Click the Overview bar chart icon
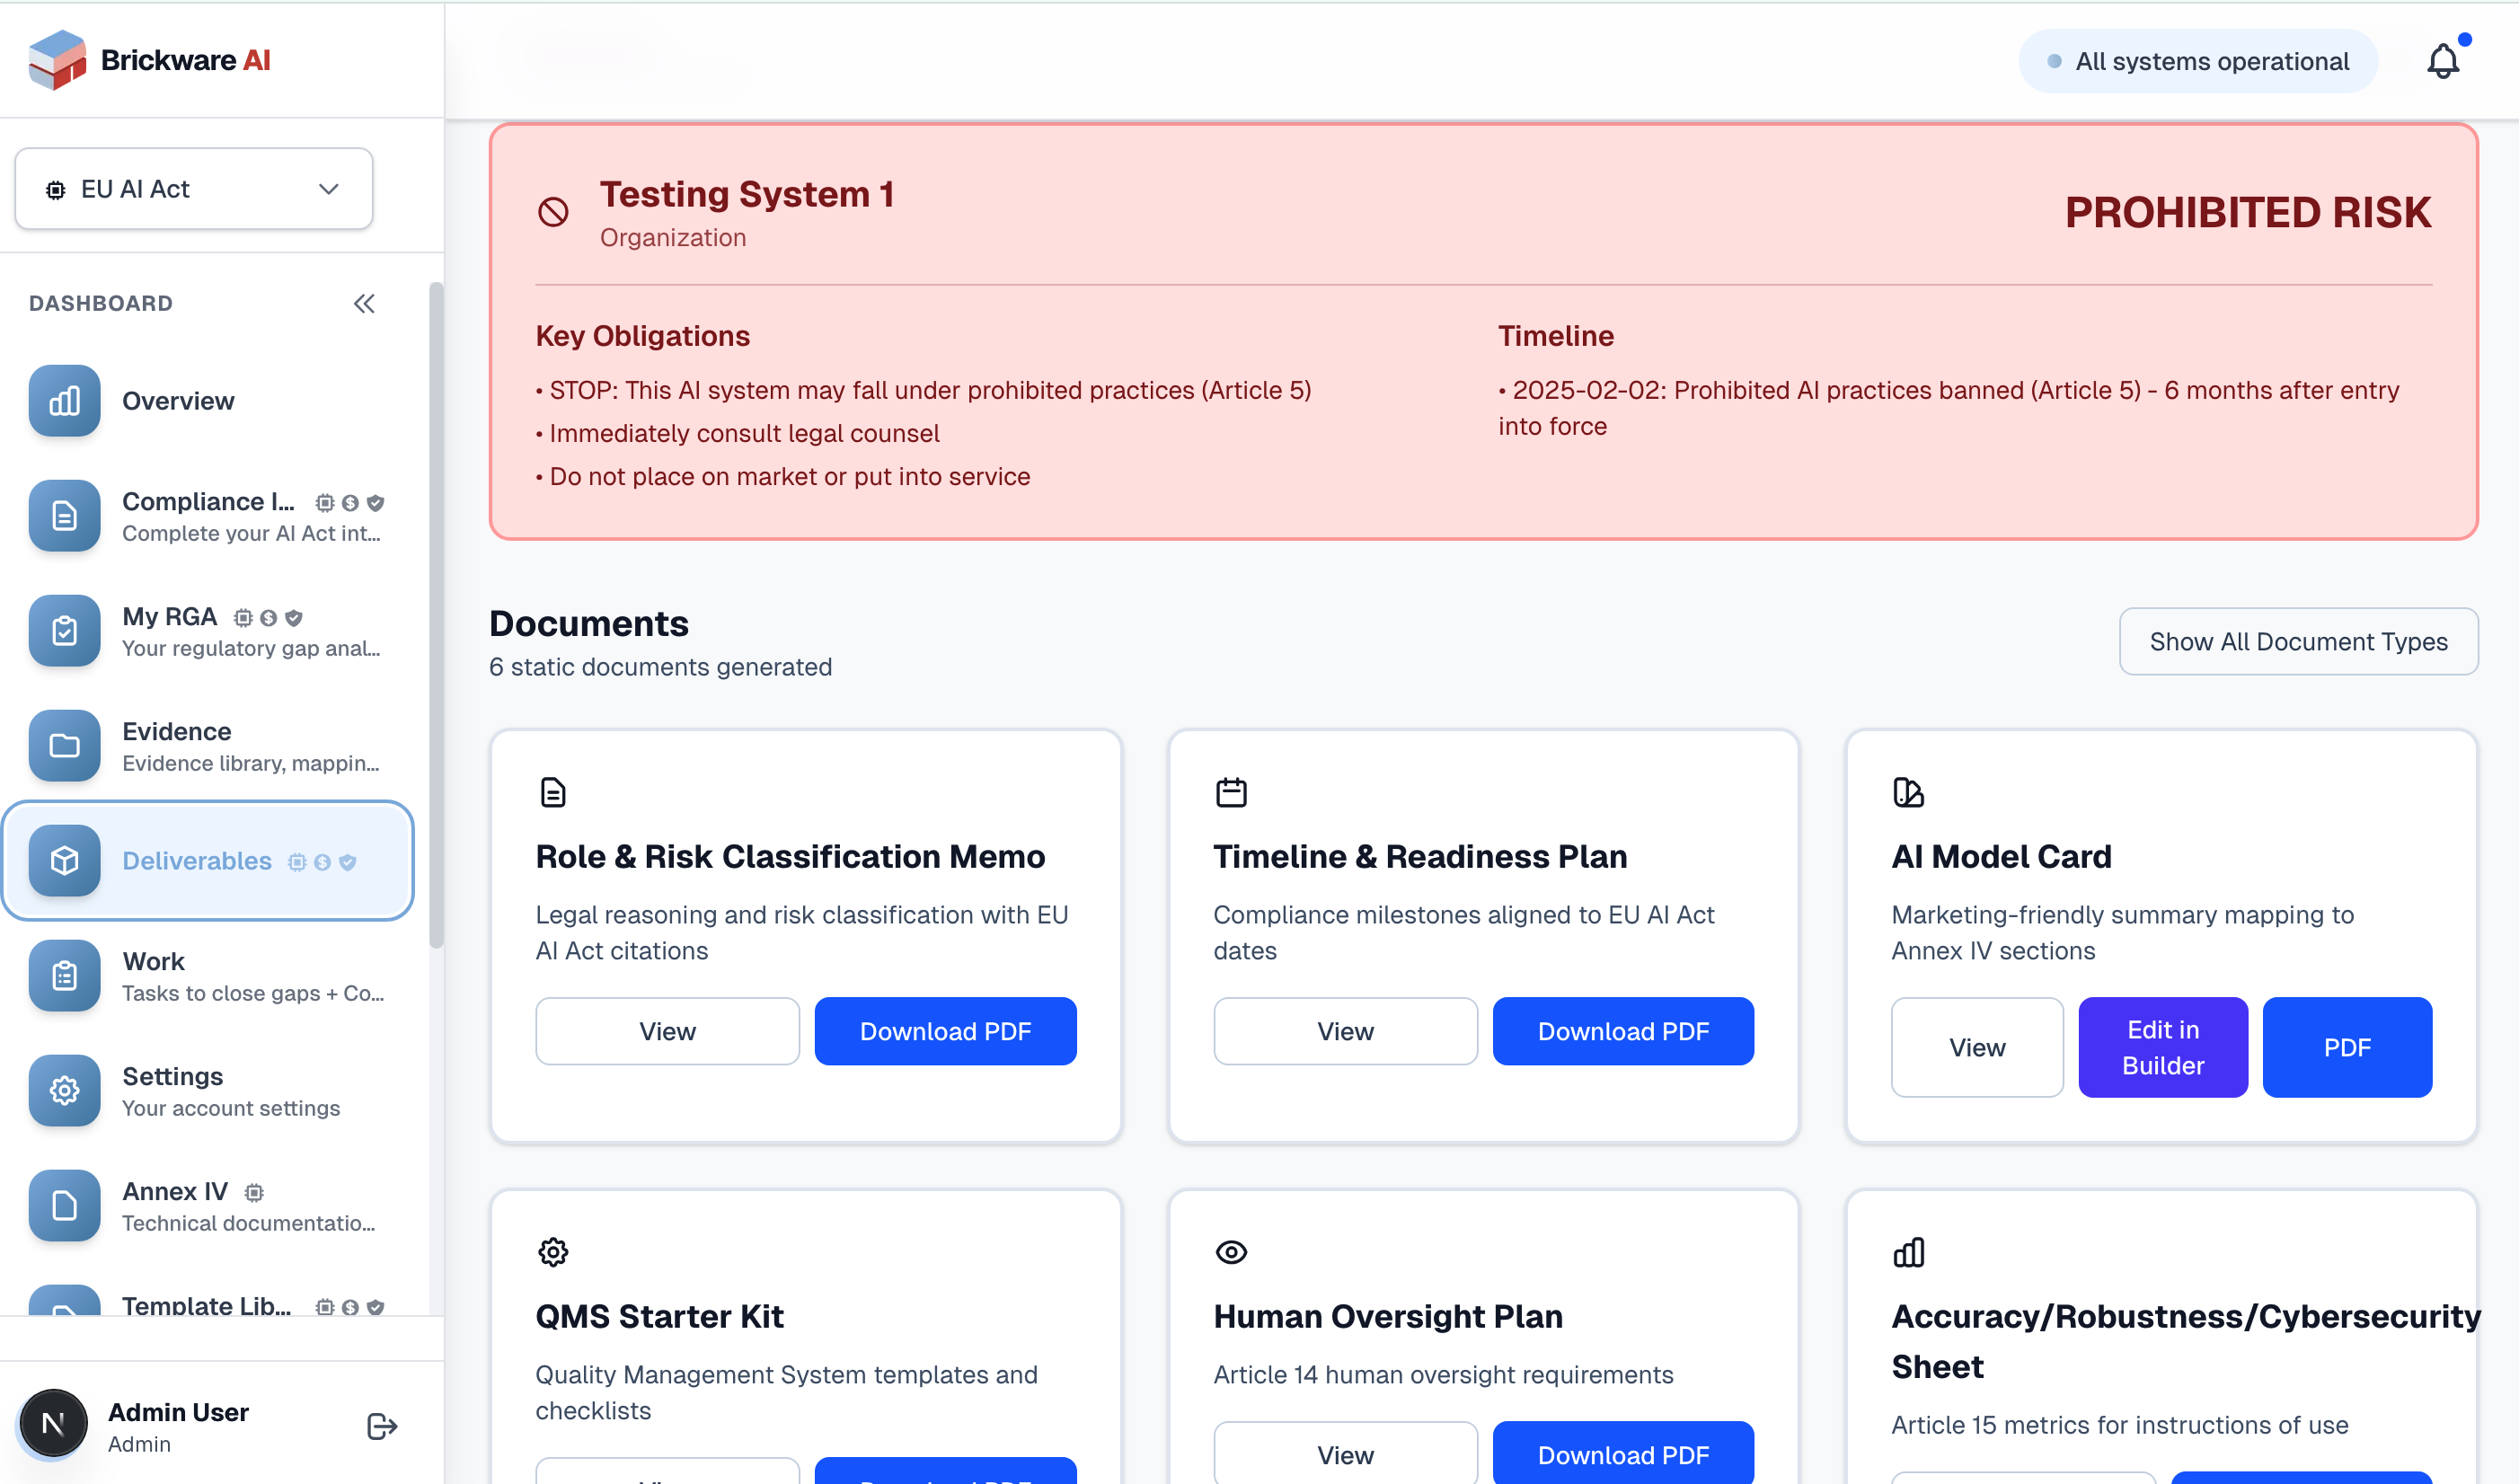 [x=64, y=401]
